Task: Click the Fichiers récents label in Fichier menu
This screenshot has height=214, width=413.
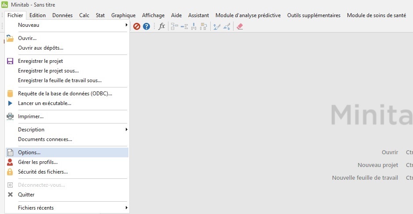Action: coord(36,208)
